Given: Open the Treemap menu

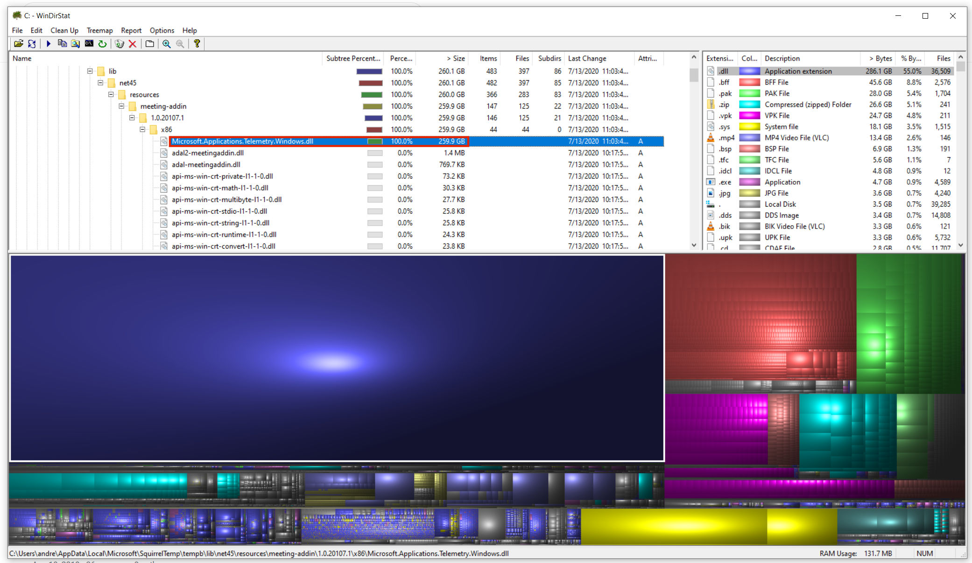Looking at the screenshot, I should (99, 30).
